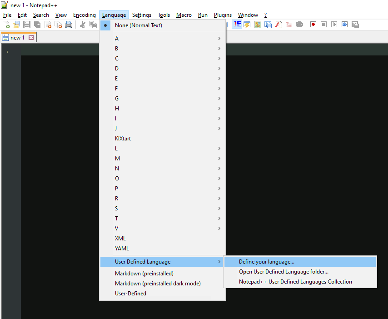Viewport: 388px width, 319px height.
Task: Click the Close document toolbar icon
Action: (x=48, y=25)
